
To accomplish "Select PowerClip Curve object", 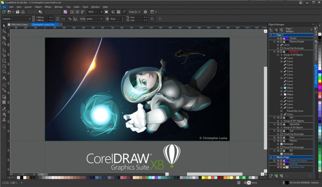I will 295,111.
